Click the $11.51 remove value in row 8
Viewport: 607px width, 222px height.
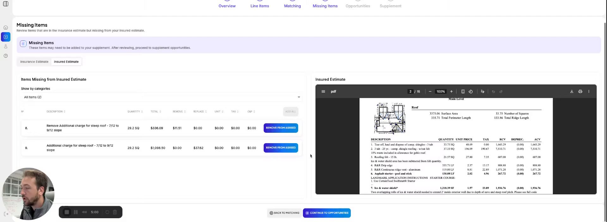tap(177, 128)
